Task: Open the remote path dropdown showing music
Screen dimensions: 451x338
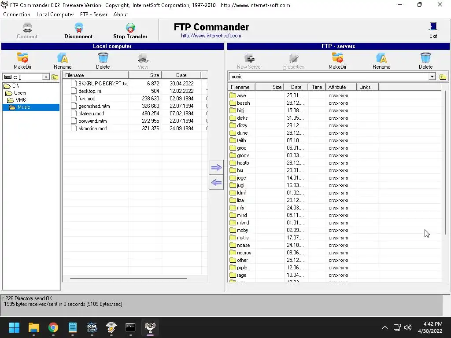Action: tap(432, 77)
